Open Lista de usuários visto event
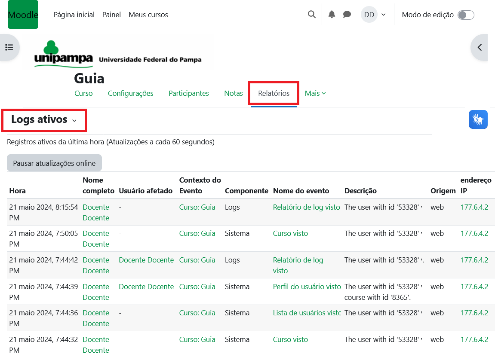 point(307,313)
